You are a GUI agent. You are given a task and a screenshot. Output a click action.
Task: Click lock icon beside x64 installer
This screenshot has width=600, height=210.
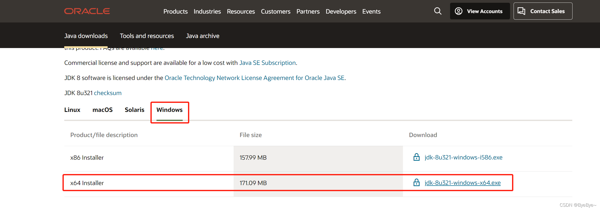coord(417,183)
